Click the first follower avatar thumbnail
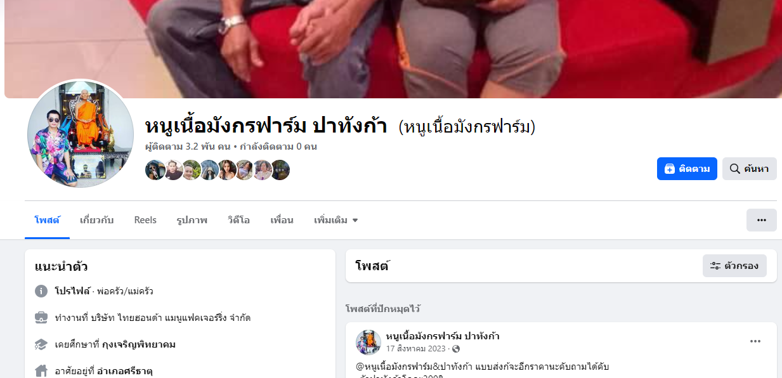The height and width of the screenshot is (378, 782). (x=155, y=170)
